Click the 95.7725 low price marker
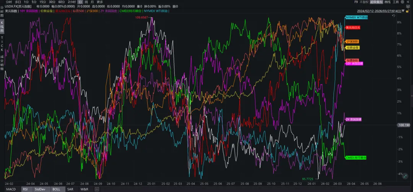This screenshot has width=413, height=192. tap(307, 179)
